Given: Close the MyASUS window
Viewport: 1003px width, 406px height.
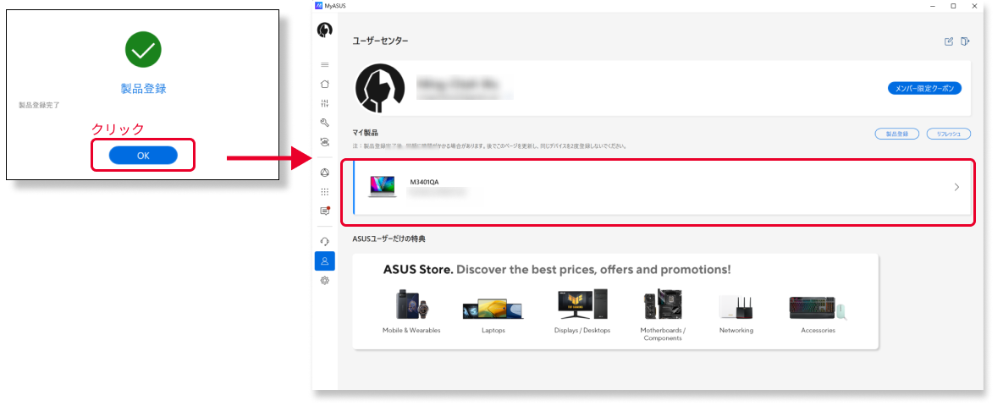Looking at the screenshot, I should pos(973,6).
